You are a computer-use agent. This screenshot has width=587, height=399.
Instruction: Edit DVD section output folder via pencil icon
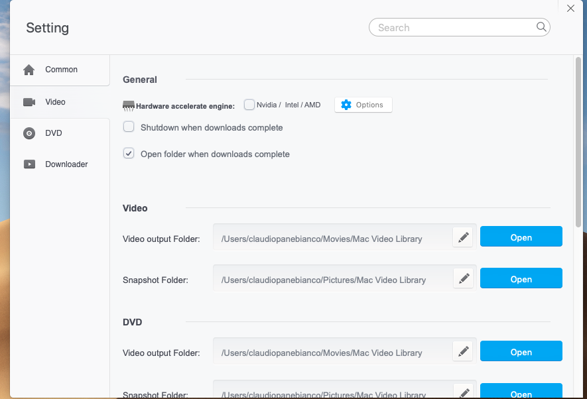tap(463, 351)
